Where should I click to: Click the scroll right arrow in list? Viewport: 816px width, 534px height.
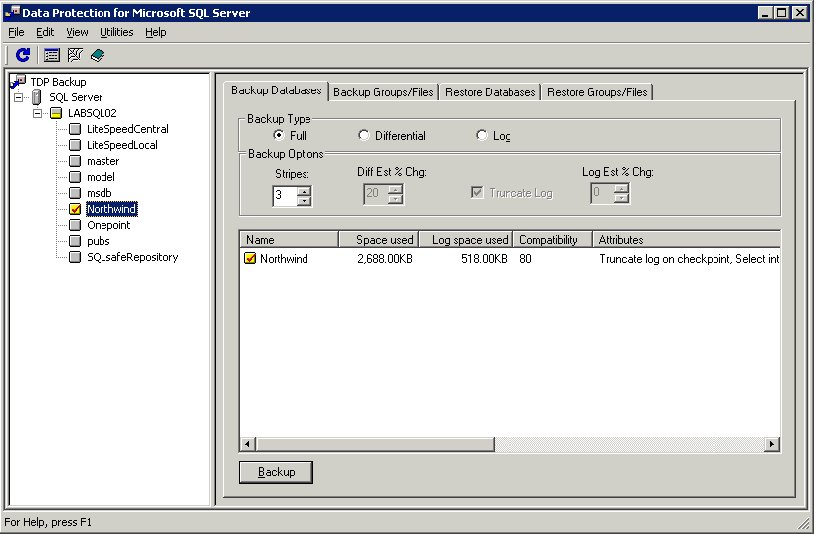coord(772,445)
